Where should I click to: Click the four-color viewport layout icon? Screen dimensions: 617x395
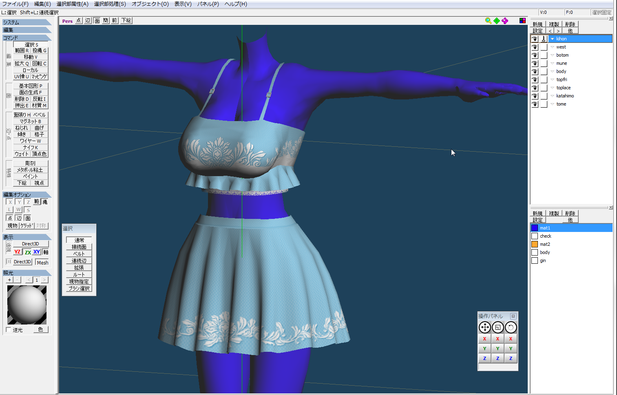coord(522,21)
